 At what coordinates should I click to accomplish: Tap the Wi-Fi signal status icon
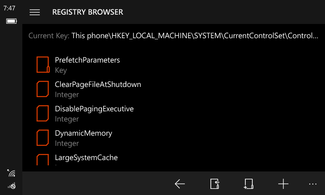coord(11,173)
